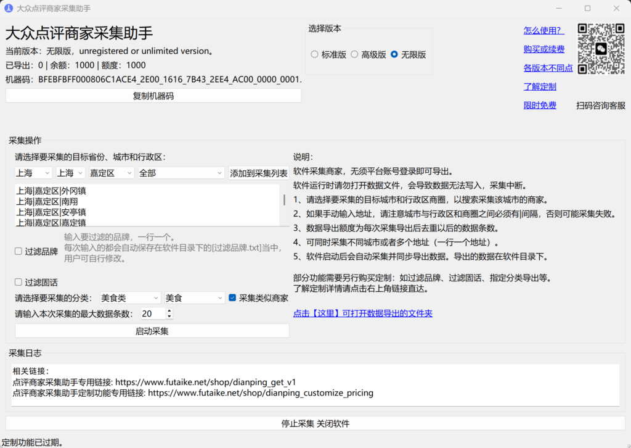The image size is (631, 448).
Task: Select the 标准版 version option
Action: [x=315, y=53]
